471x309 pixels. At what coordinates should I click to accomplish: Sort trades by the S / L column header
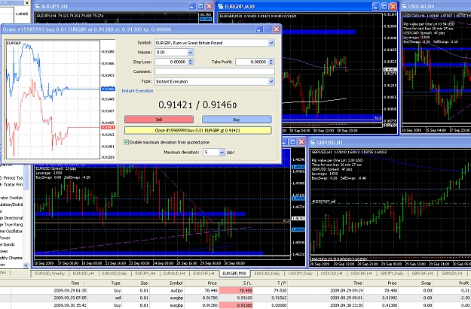(247, 283)
